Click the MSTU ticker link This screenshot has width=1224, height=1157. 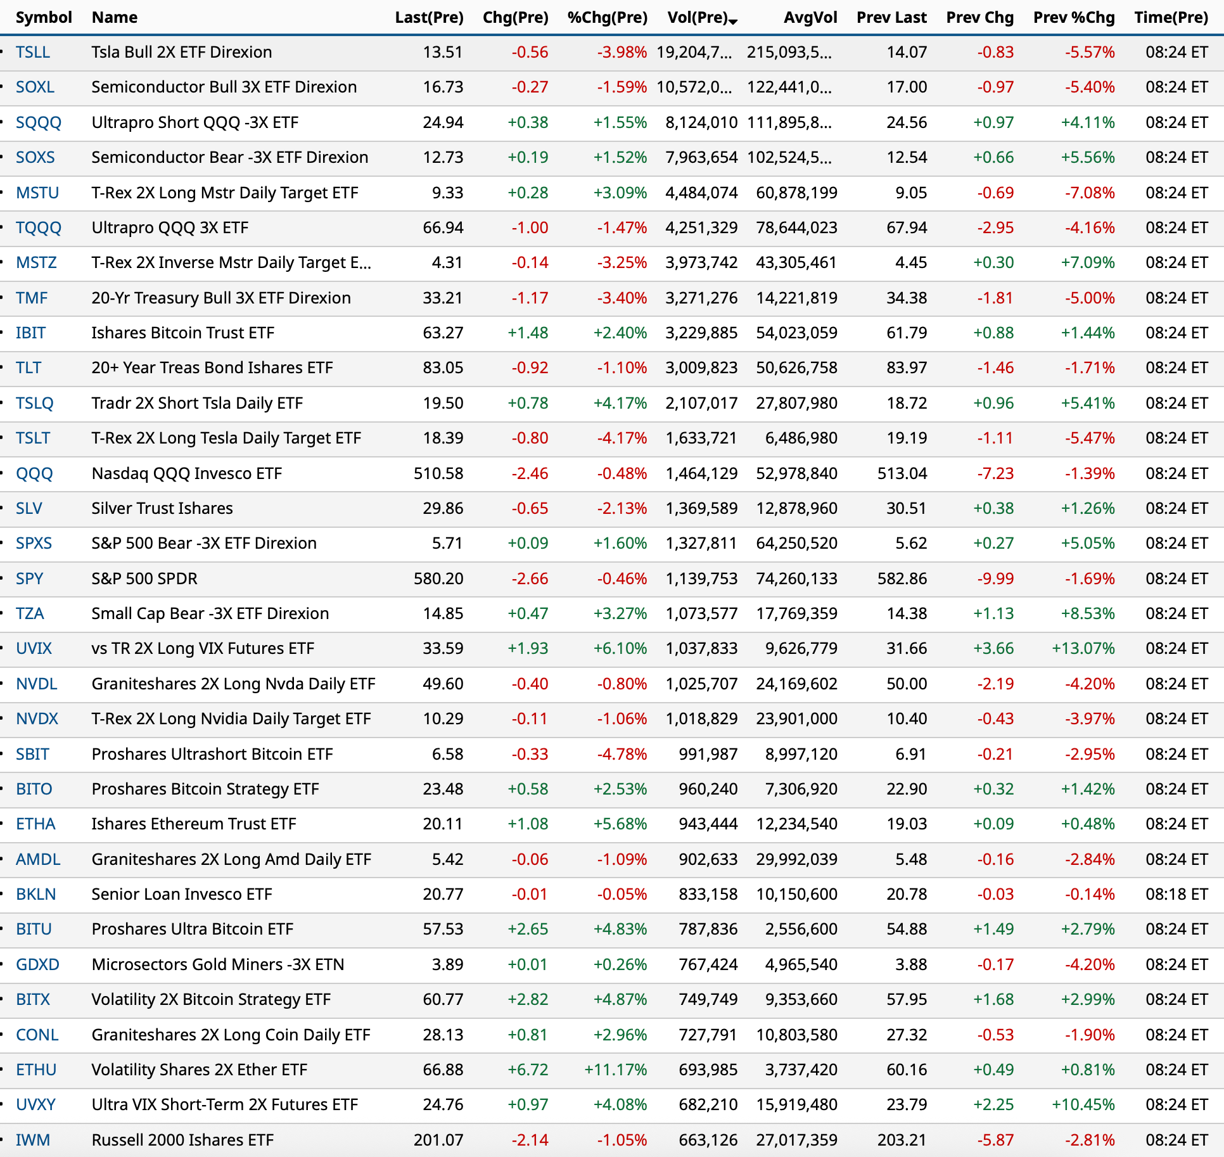click(x=37, y=193)
